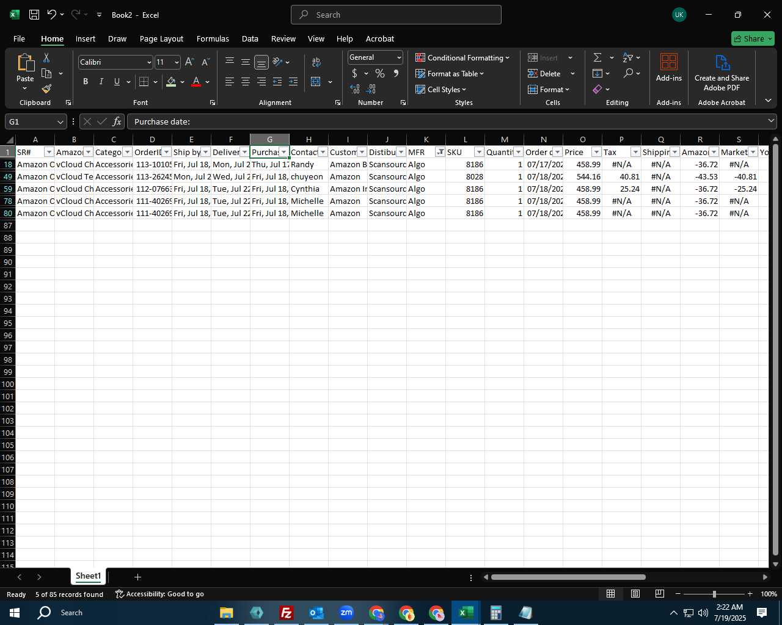Click Format as Table button
Image resolution: width=782 pixels, height=625 pixels.
450,73
